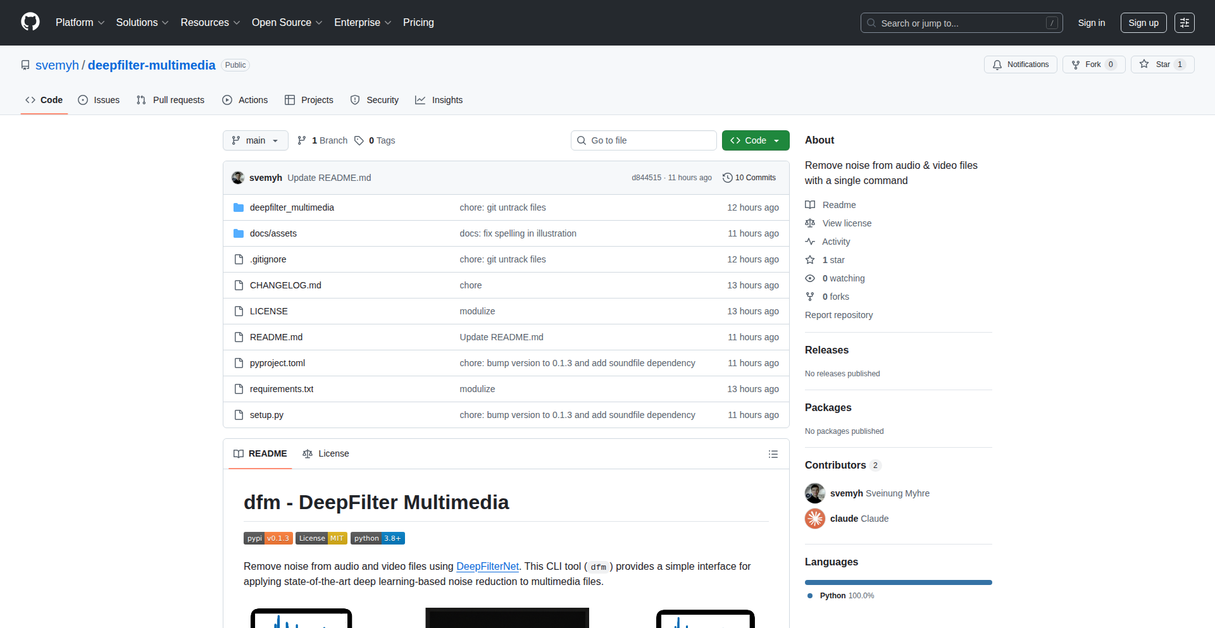The image size is (1215, 628).
Task: Fork the repository
Action: tap(1093, 65)
